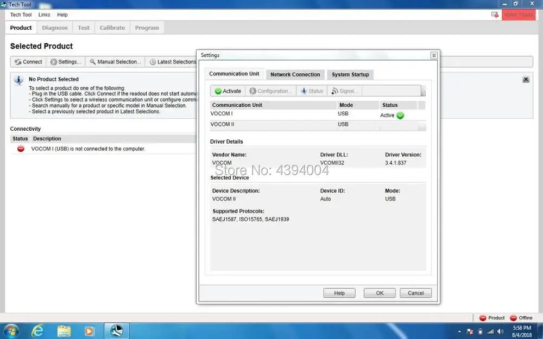Select the Communication Unit tab
The width and height of the screenshot is (543, 339).
click(234, 74)
